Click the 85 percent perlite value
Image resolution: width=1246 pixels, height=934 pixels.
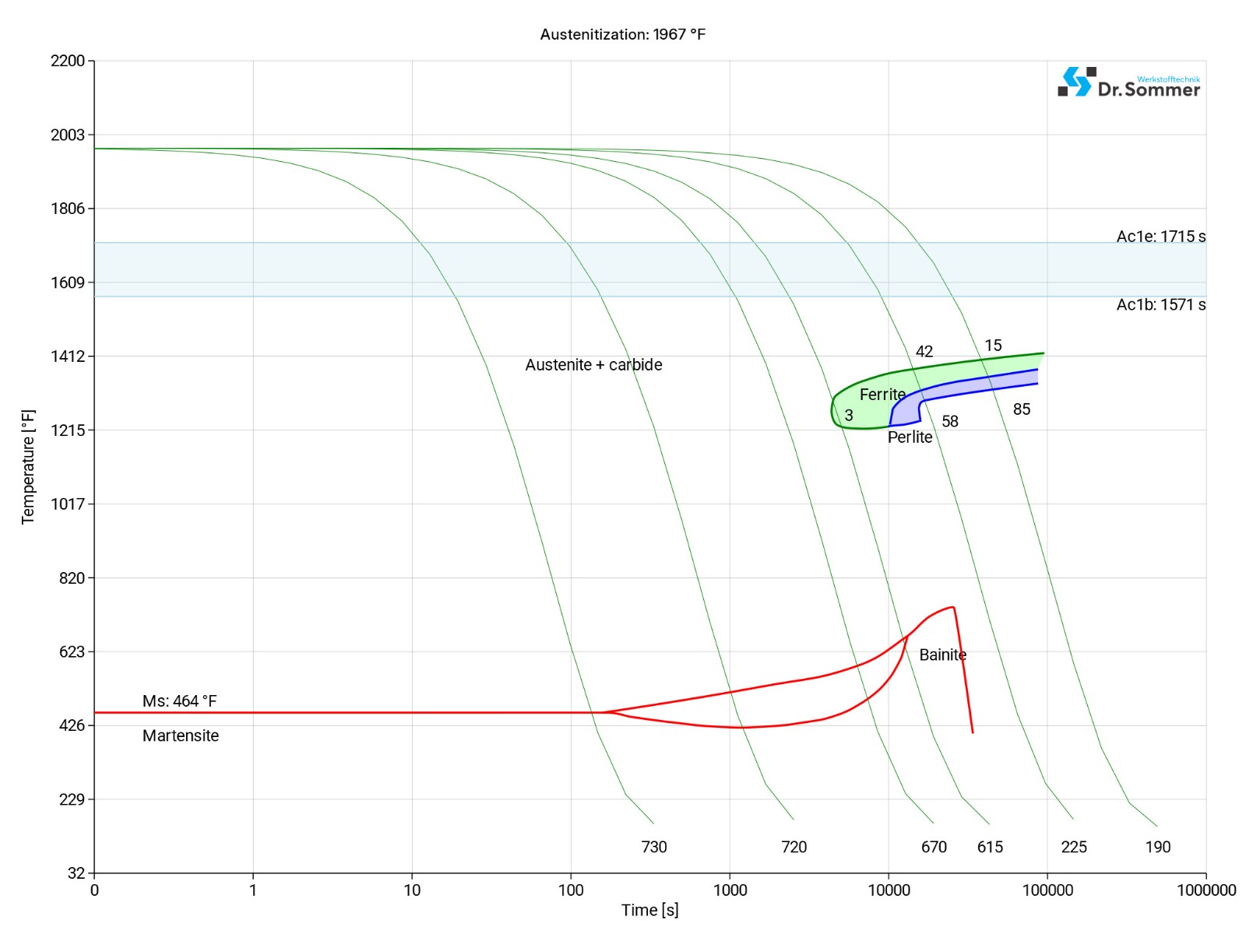(1022, 409)
